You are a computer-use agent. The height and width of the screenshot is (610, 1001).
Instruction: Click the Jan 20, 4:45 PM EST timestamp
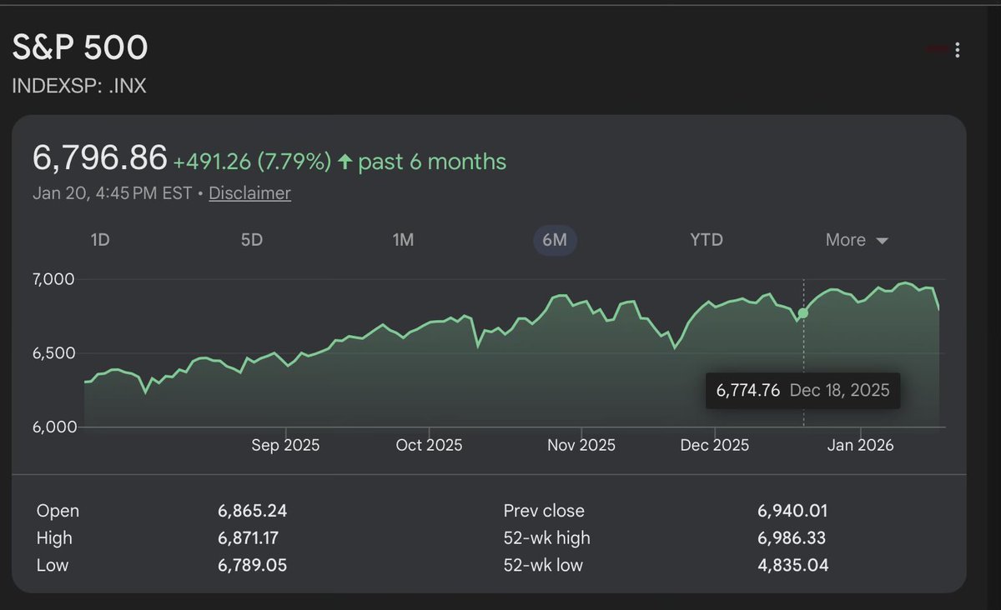113,193
